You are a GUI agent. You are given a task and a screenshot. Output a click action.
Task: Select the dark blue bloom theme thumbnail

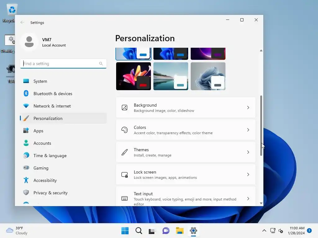click(171, 54)
